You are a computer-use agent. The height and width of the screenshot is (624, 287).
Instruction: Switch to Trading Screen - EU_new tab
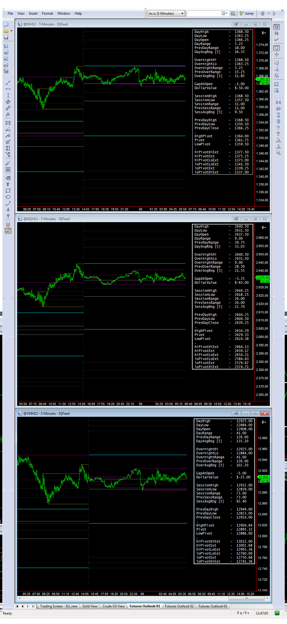59,606
